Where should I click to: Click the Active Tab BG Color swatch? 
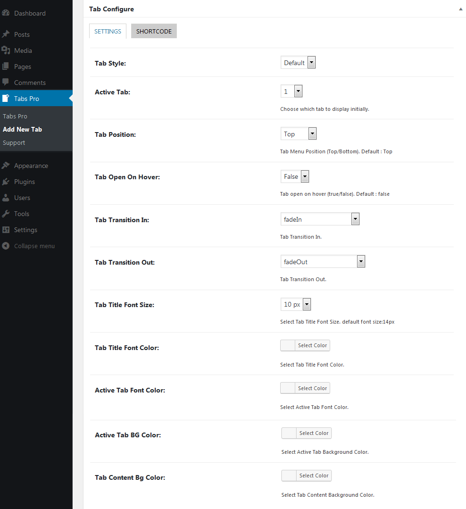(x=289, y=433)
